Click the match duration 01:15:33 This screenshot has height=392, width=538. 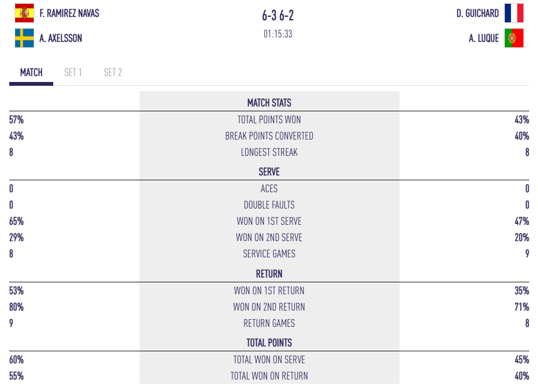pos(278,34)
